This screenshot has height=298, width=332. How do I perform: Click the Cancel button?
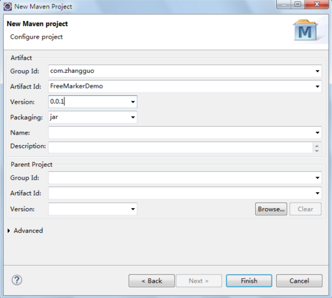299,281
